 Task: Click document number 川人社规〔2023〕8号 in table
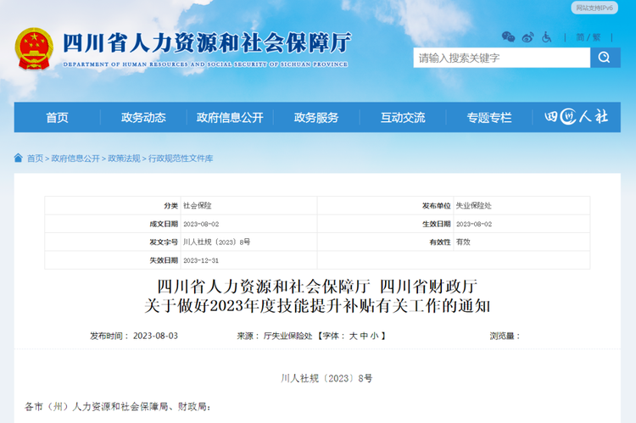(x=216, y=242)
